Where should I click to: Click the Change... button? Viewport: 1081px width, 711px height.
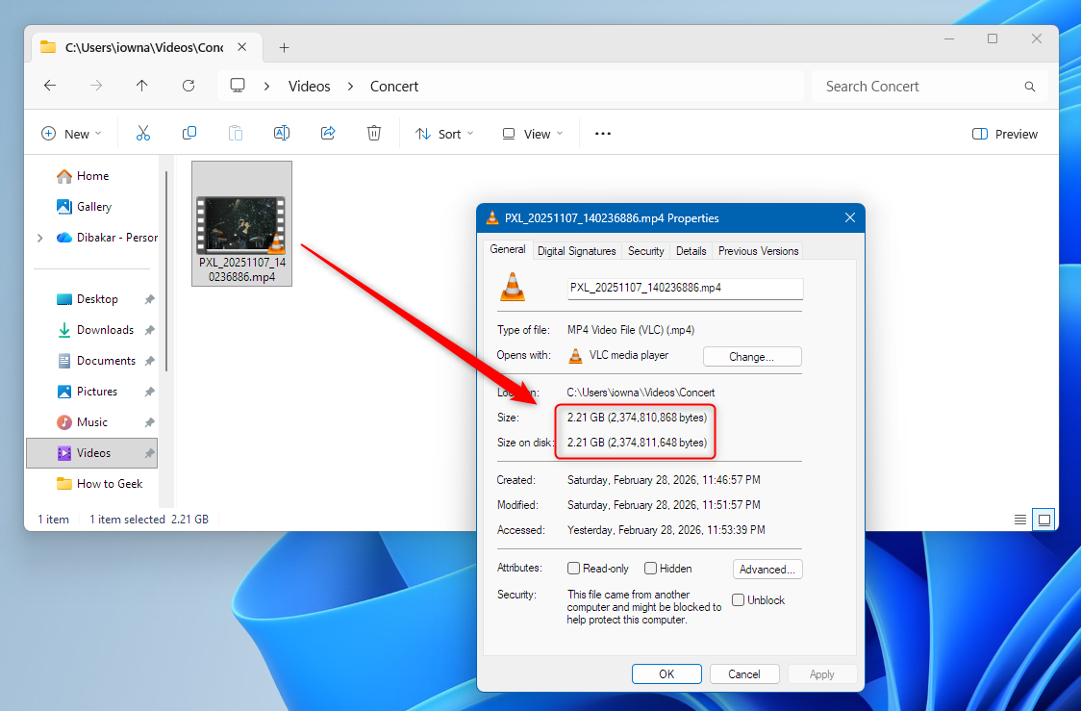click(x=751, y=357)
